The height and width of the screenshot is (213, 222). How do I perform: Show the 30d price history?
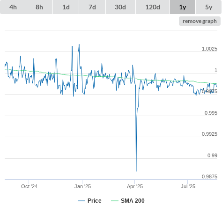120,7
